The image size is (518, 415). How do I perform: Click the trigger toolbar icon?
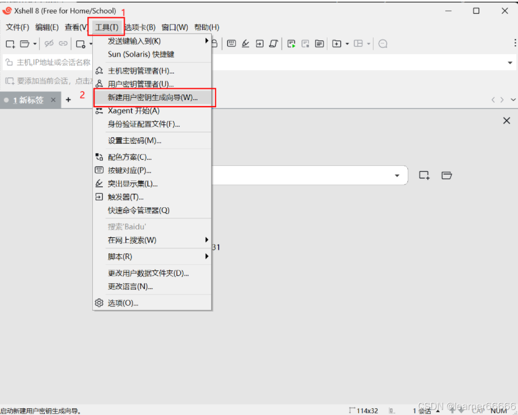pyautogui.click(x=260, y=44)
